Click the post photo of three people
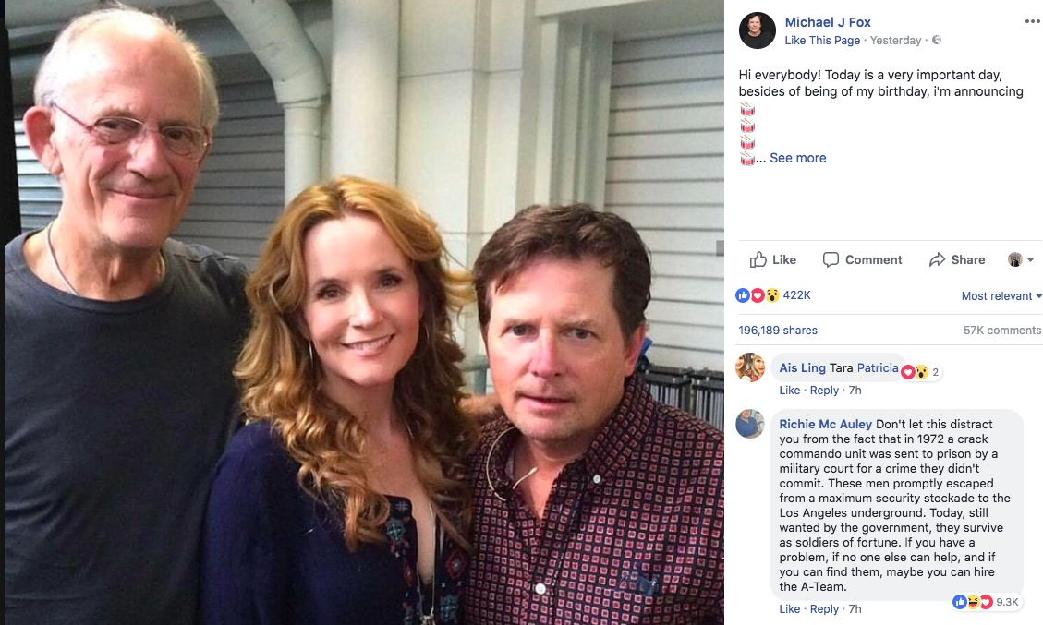The width and height of the screenshot is (1043, 625). click(x=362, y=313)
